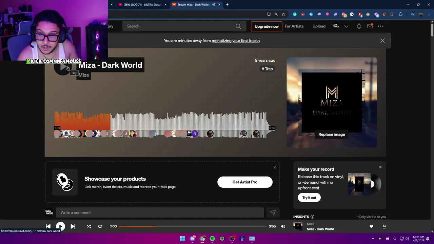Seek within the track waveform

point(165,125)
